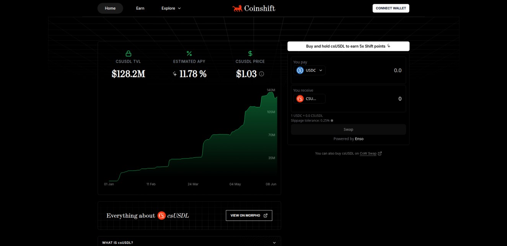The height and width of the screenshot is (246, 507).
Task: Click the lock icon above CSUSDL TVL
Action: tap(129, 53)
